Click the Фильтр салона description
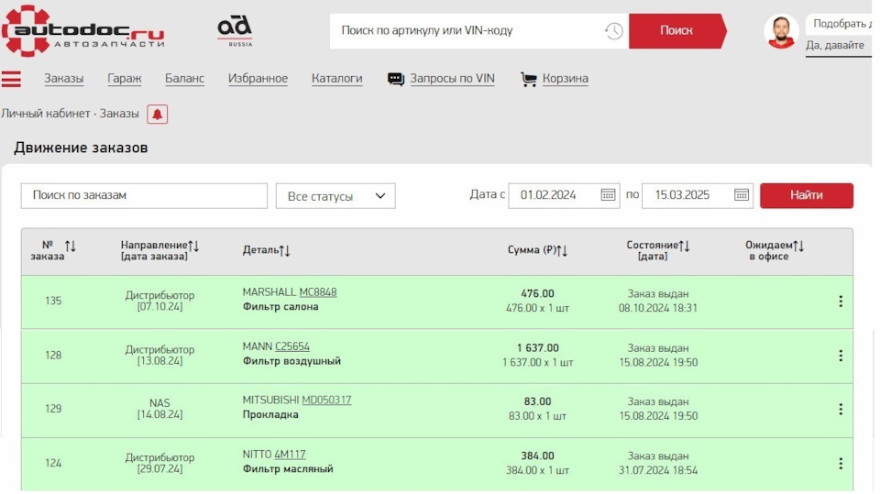 [280, 307]
